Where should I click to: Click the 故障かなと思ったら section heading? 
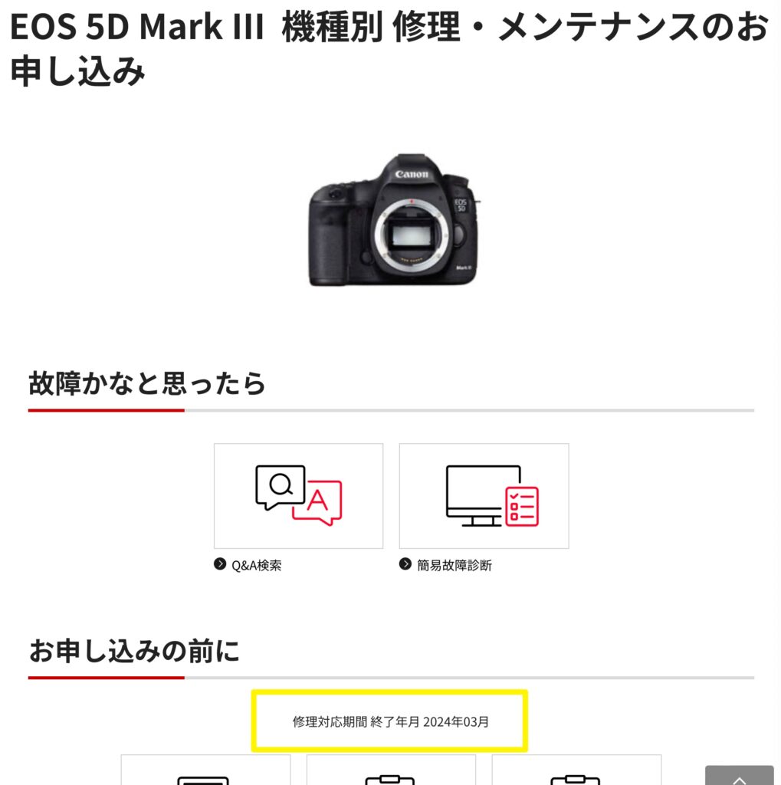pyautogui.click(x=146, y=383)
